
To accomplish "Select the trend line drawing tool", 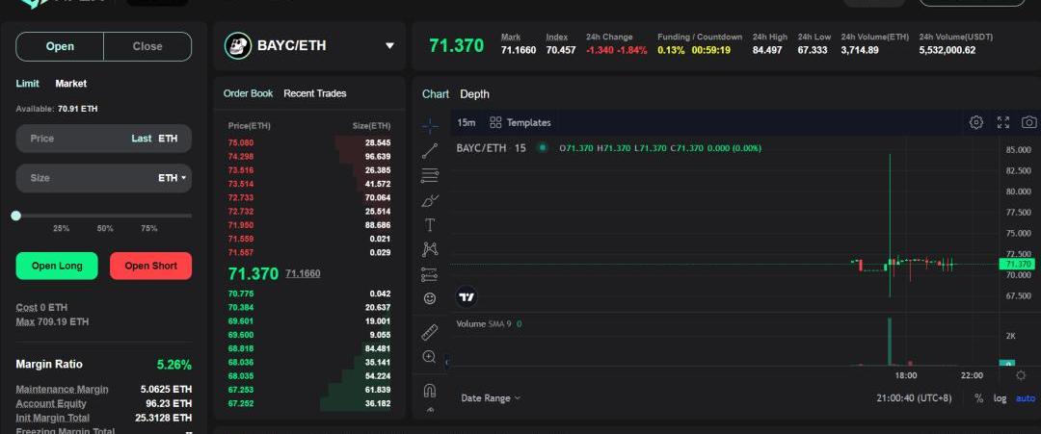I will point(430,150).
